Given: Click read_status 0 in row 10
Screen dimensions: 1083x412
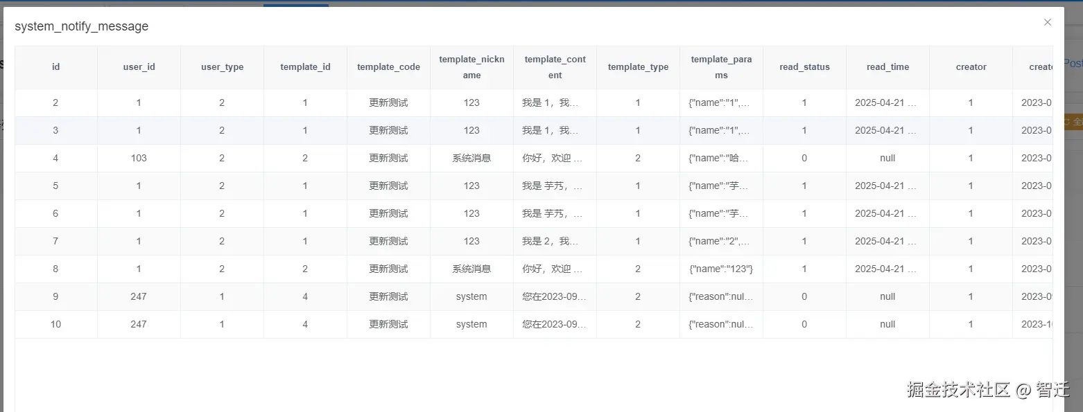Looking at the screenshot, I should click(x=804, y=324).
